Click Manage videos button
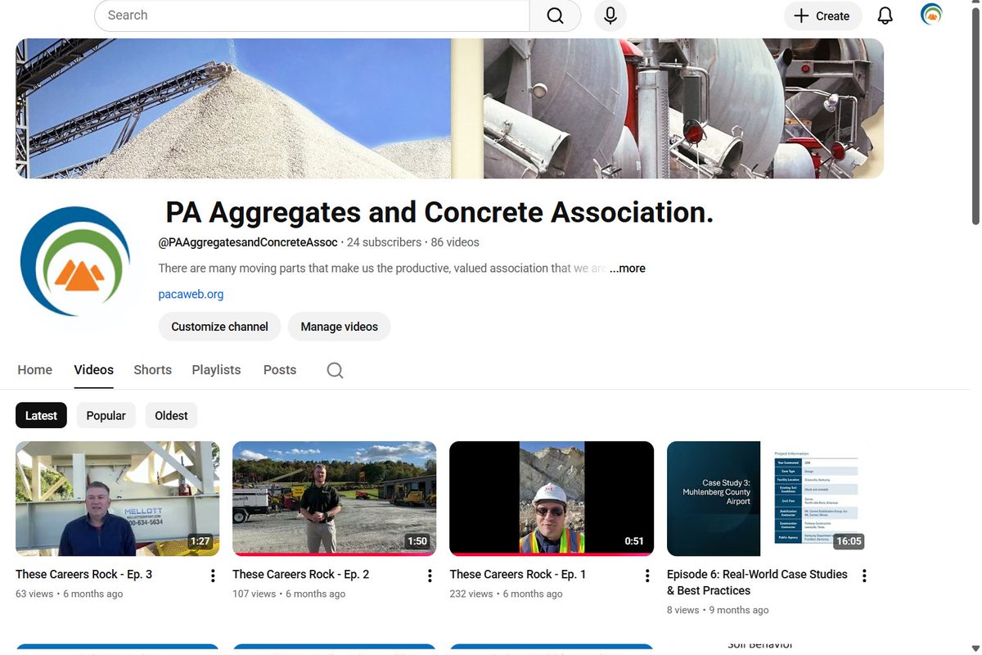This screenshot has width=982, height=655. point(339,327)
